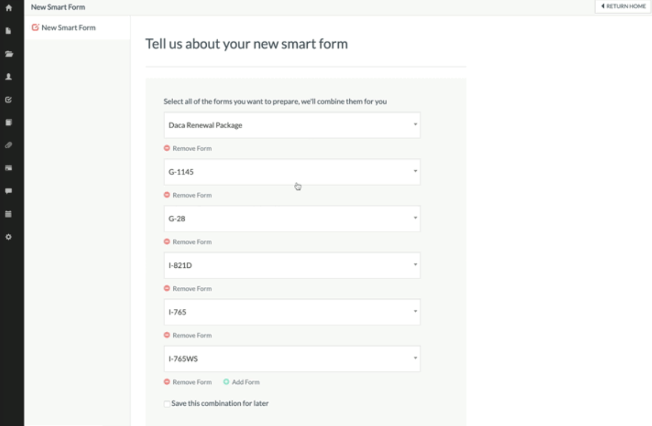The image size is (652, 426).
Task: Open the document page icon in sidebar
Action: 8,31
